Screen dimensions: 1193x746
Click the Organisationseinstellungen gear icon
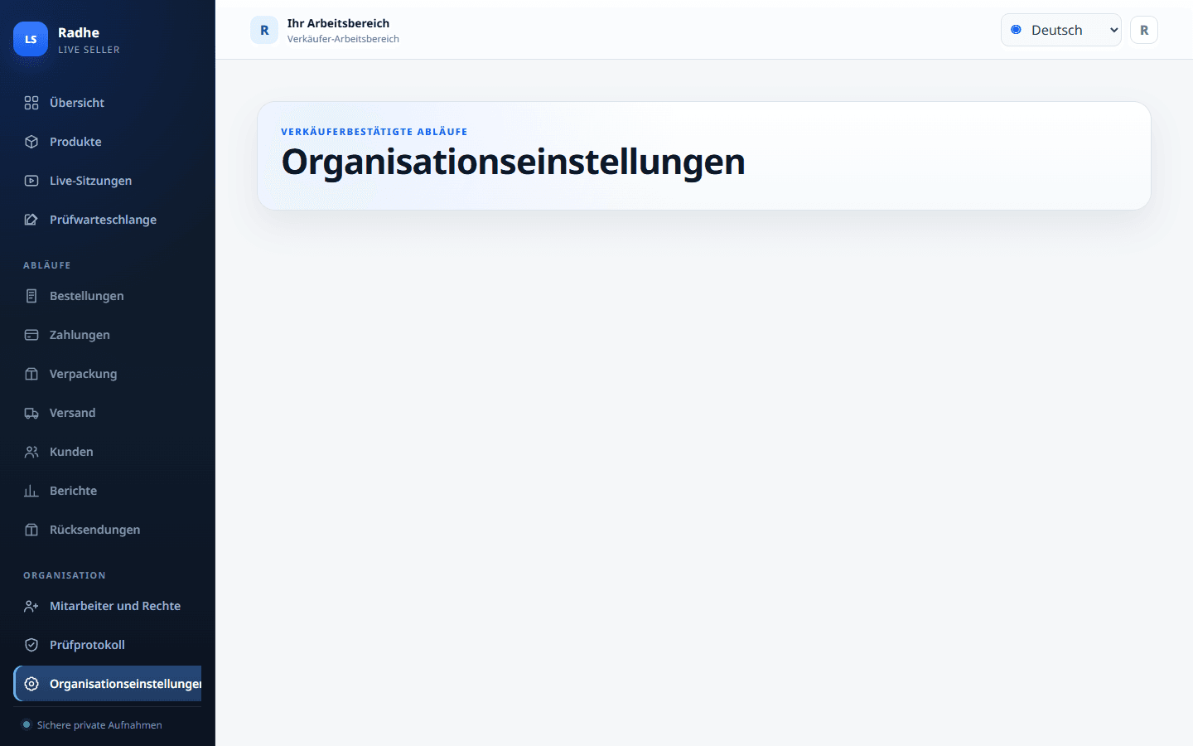31,684
